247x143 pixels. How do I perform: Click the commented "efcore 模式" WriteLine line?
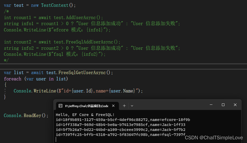[57, 30]
